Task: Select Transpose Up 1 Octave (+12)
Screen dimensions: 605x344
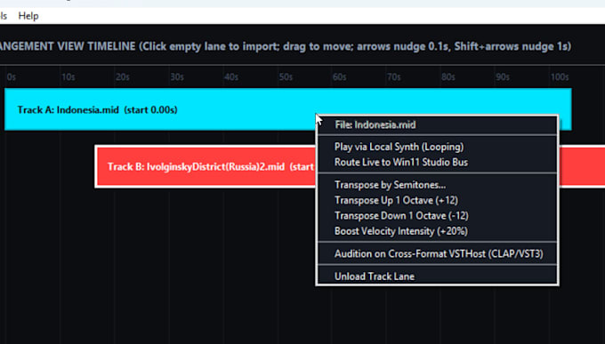Action: coord(437,201)
